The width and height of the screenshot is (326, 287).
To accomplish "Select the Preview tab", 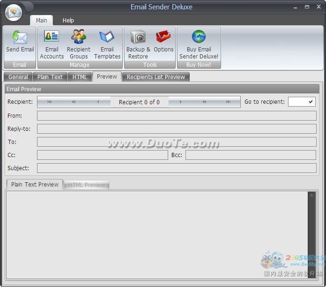I will pos(107,77).
